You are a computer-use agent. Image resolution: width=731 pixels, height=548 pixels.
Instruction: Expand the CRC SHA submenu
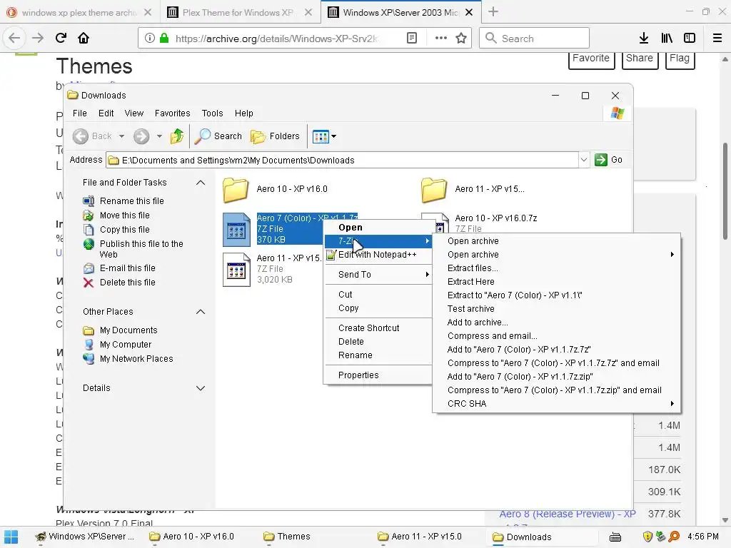tap(557, 404)
